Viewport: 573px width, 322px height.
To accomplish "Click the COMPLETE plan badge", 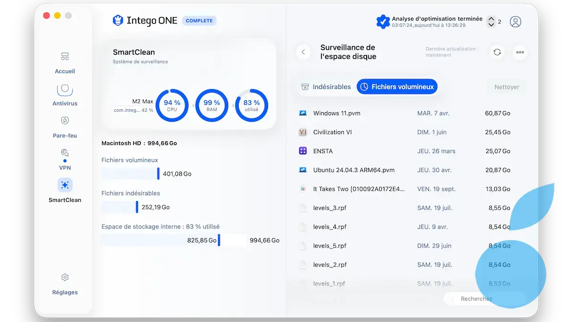I will (199, 21).
